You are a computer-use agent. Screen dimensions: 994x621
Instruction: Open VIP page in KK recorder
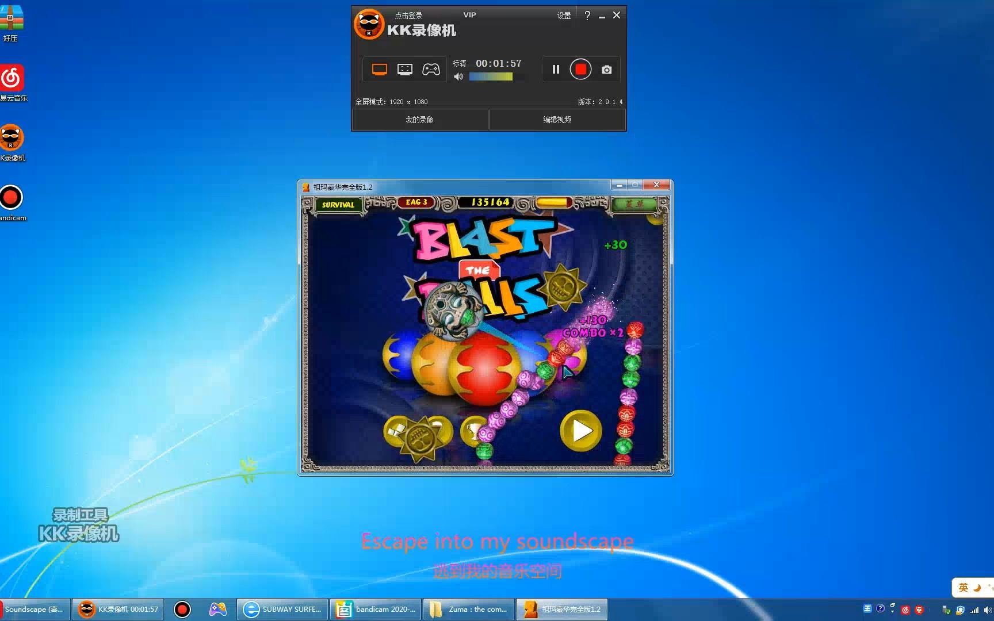click(x=469, y=15)
